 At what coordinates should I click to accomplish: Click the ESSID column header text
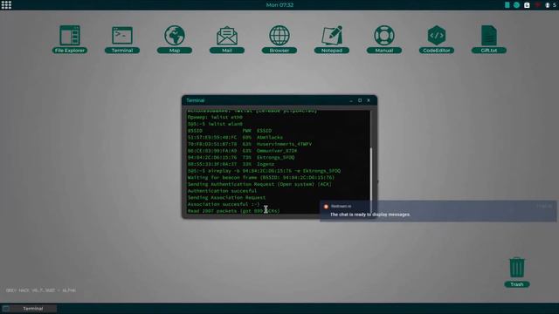(x=264, y=131)
